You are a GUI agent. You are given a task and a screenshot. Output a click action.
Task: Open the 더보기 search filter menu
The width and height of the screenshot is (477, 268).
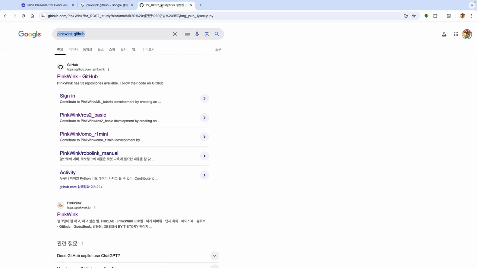point(148,50)
